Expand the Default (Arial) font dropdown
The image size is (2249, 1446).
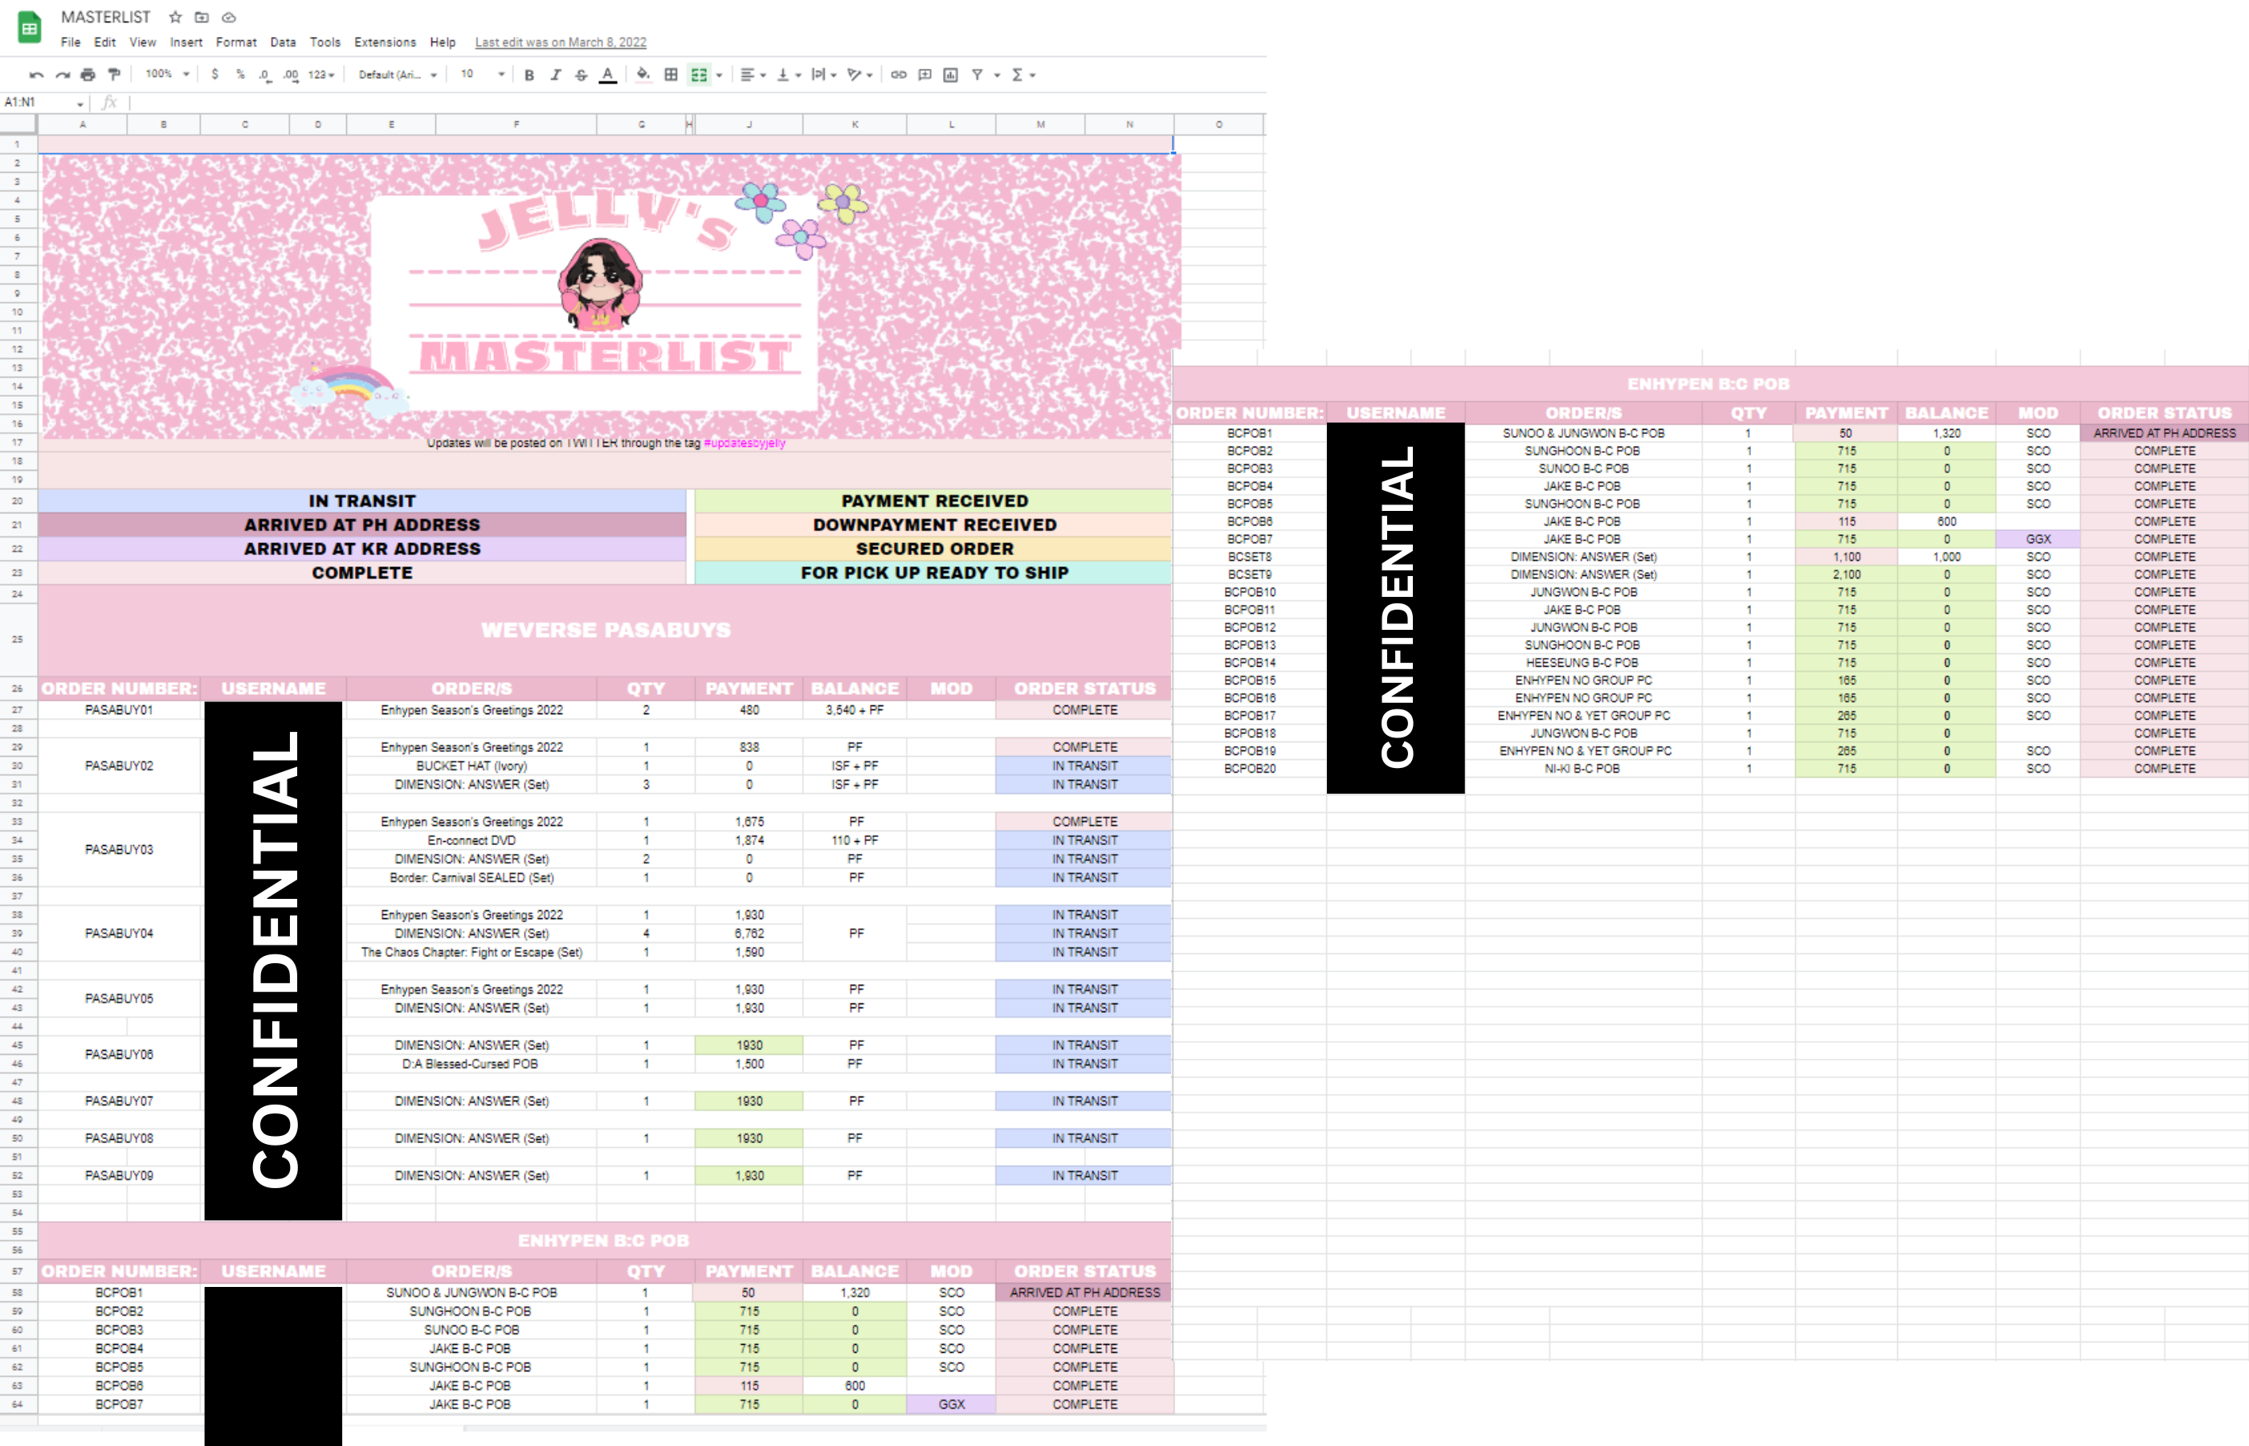point(397,76)
